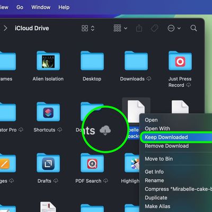The height and width of the screenshot is (212, 212).
Task: Open the Just Press Record folder
Action: pos(180,61)
